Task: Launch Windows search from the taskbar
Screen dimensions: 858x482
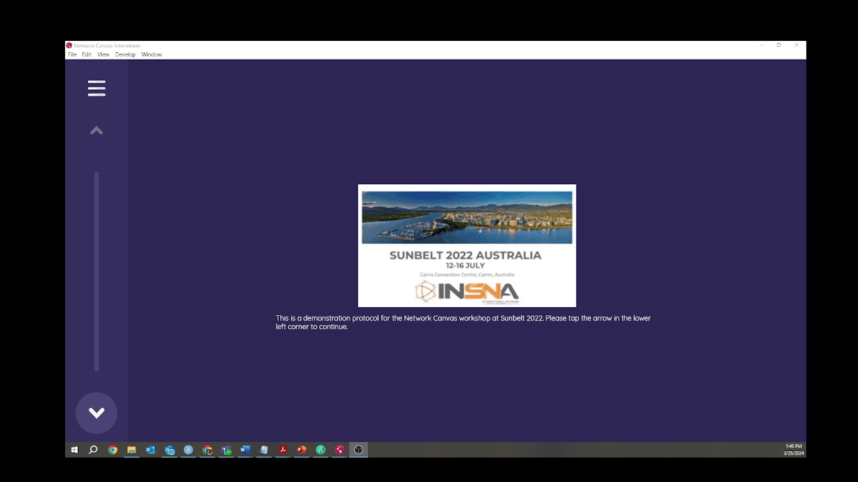Action: tap(93, 450)
